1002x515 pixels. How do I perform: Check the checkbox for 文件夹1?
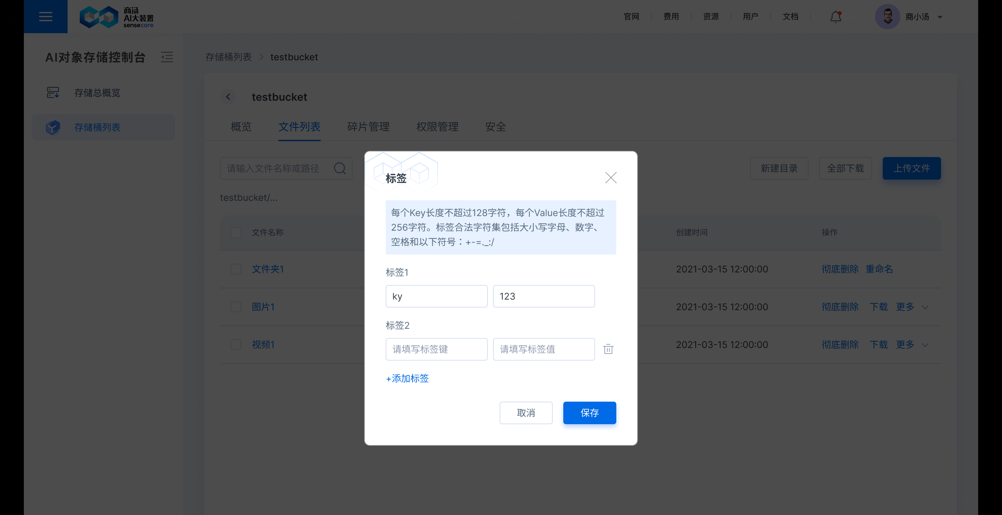(236, 269)
